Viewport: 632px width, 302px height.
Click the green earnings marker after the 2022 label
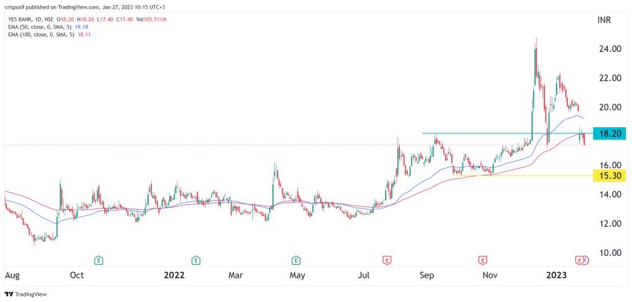point(196,261)
